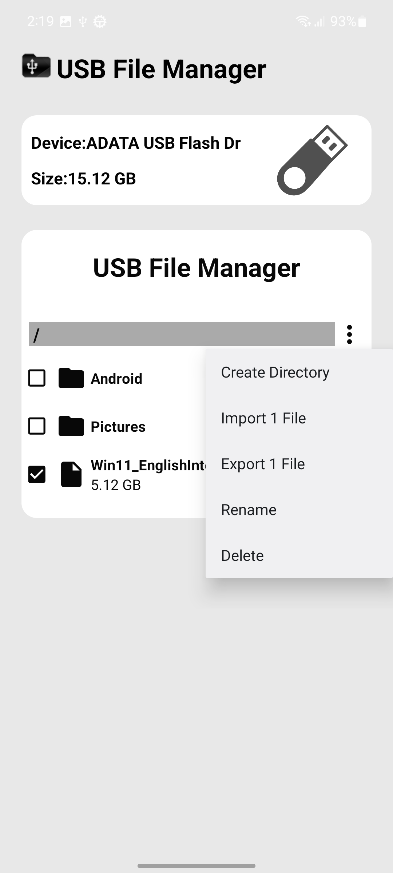Tap the USB connection icon in the status bar
Screen dimensions: 393x873
(83, 22)
